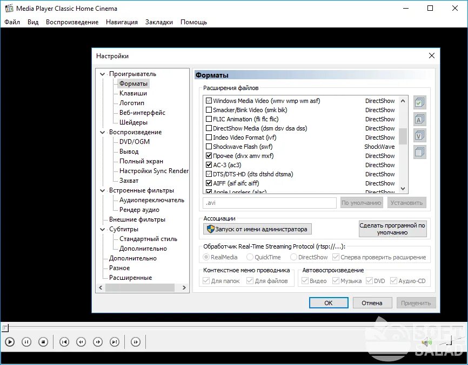This screenshot has height=365, width=468.
Task: Click the settings tree's left scroll arrow
Action: point(101,287)
